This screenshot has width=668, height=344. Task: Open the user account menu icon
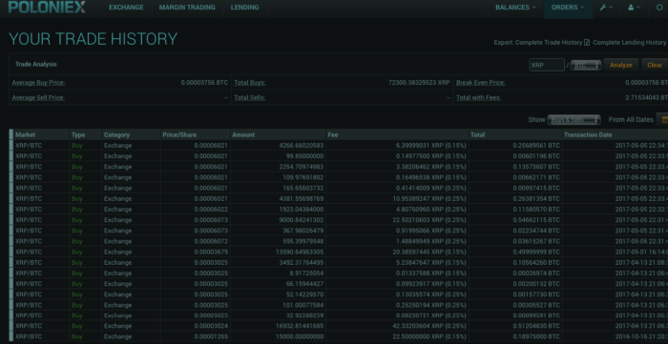pyautogui.click(x=634, y=8)
